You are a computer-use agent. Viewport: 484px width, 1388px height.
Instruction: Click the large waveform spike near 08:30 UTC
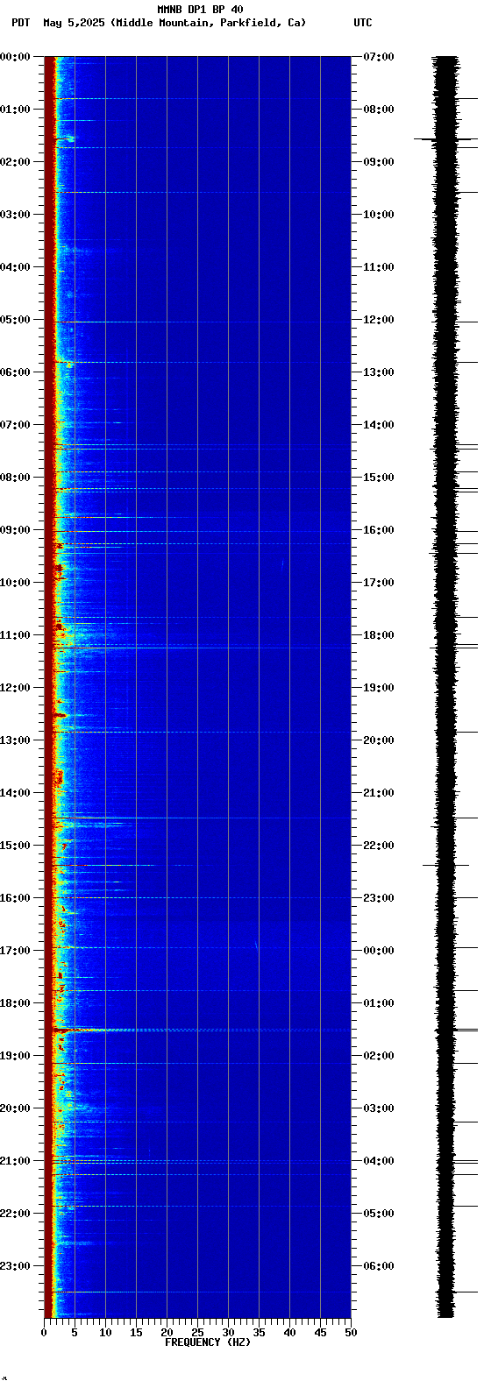[x=445, y=138]
